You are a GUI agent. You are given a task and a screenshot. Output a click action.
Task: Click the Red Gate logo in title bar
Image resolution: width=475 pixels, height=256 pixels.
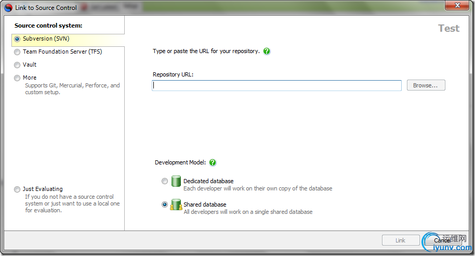coord(8,8)
